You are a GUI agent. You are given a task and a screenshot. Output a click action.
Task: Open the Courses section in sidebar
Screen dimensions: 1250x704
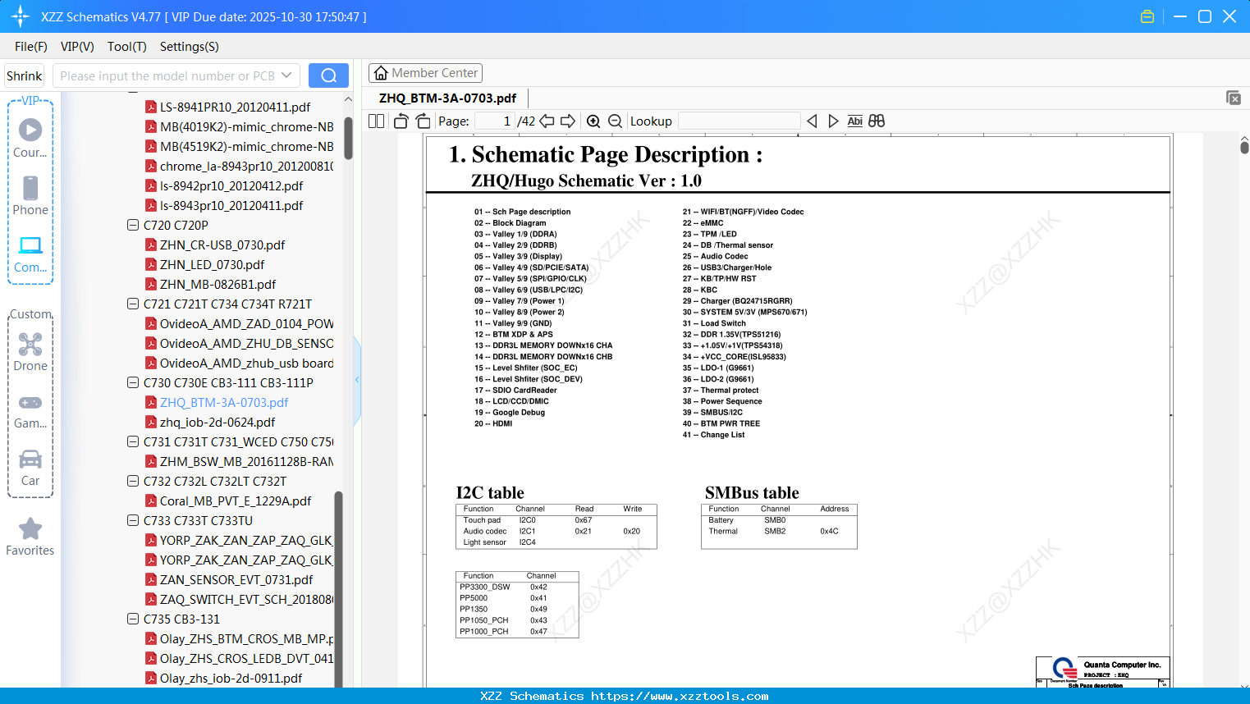[x=30, y=138]
